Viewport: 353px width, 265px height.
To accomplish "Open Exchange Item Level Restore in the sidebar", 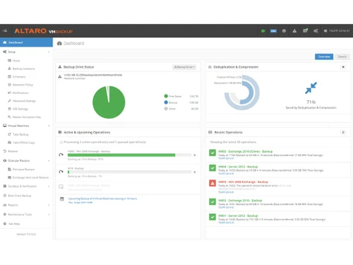I will click(x=30, y=177).
